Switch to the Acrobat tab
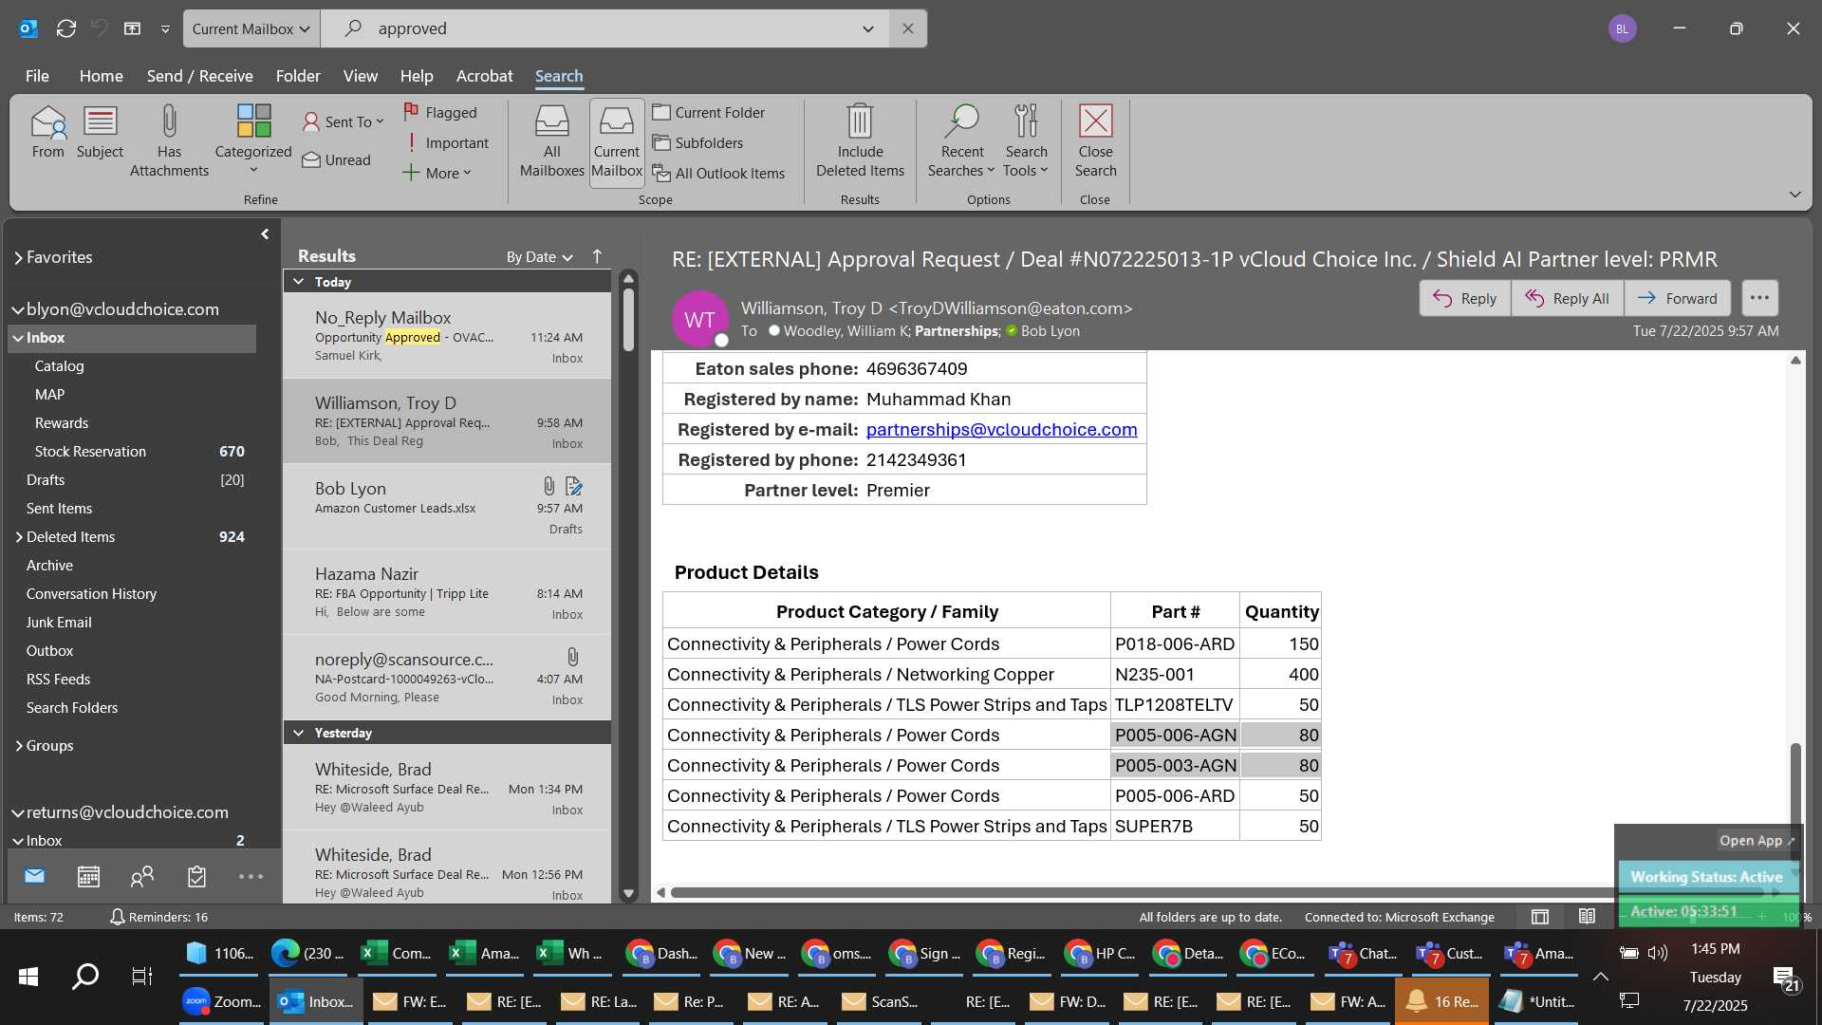Viewport: 1822px width, 1025px height. pyautogui.click(x=484, y=76)
